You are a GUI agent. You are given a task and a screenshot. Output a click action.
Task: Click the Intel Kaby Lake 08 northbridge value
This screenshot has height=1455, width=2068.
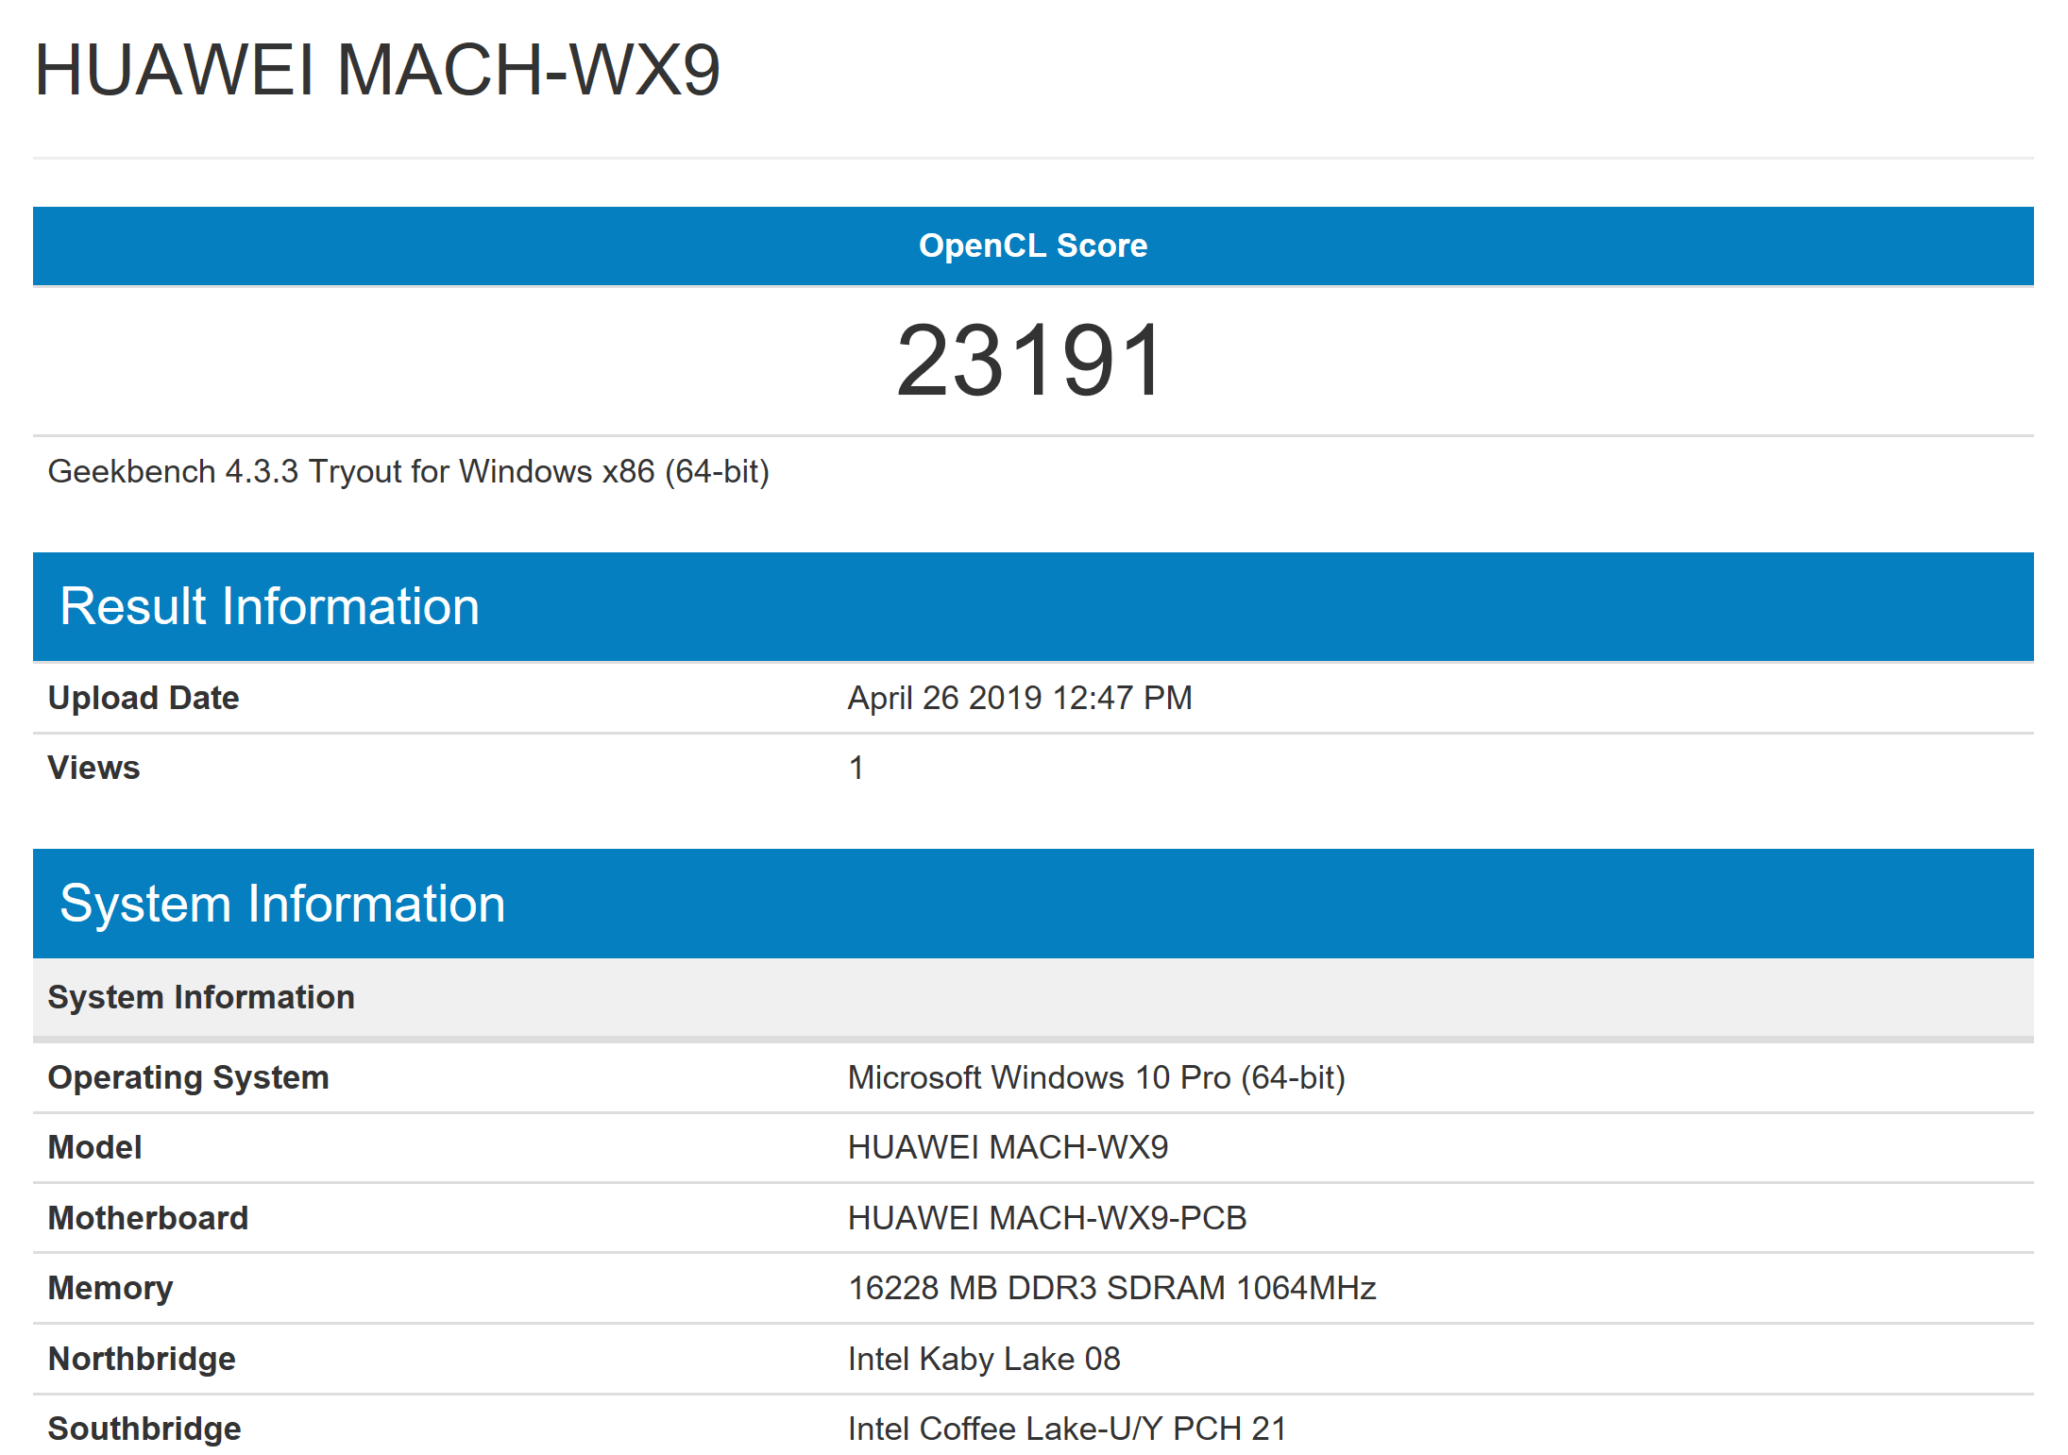point(984,1359)
